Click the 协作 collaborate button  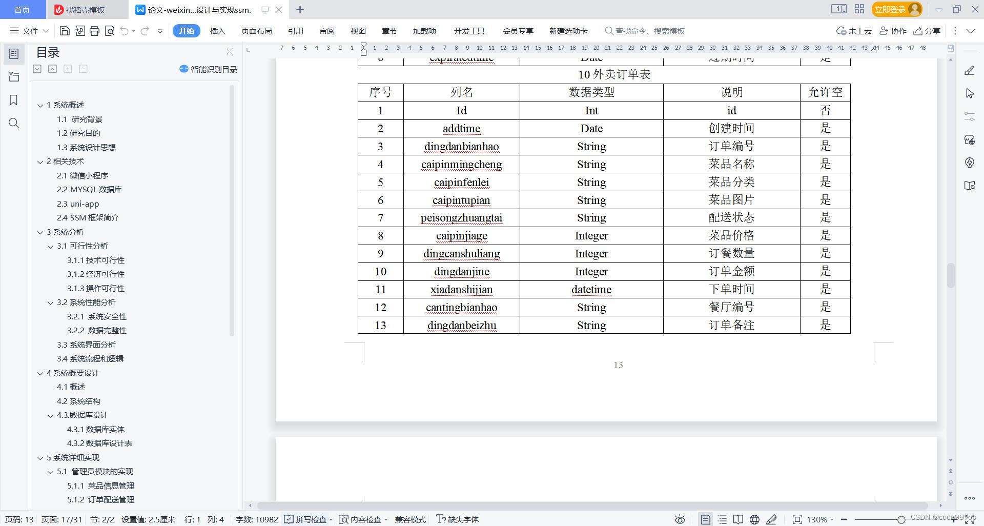pos(893,31)
